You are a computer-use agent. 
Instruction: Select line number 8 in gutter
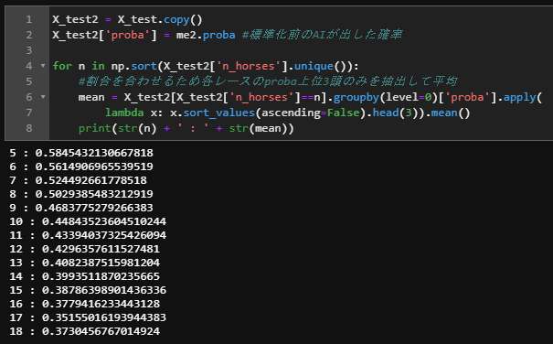(x=28, y=128)
